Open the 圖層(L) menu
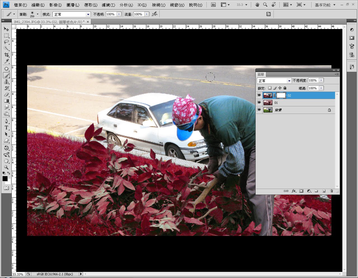 (73, 5)
